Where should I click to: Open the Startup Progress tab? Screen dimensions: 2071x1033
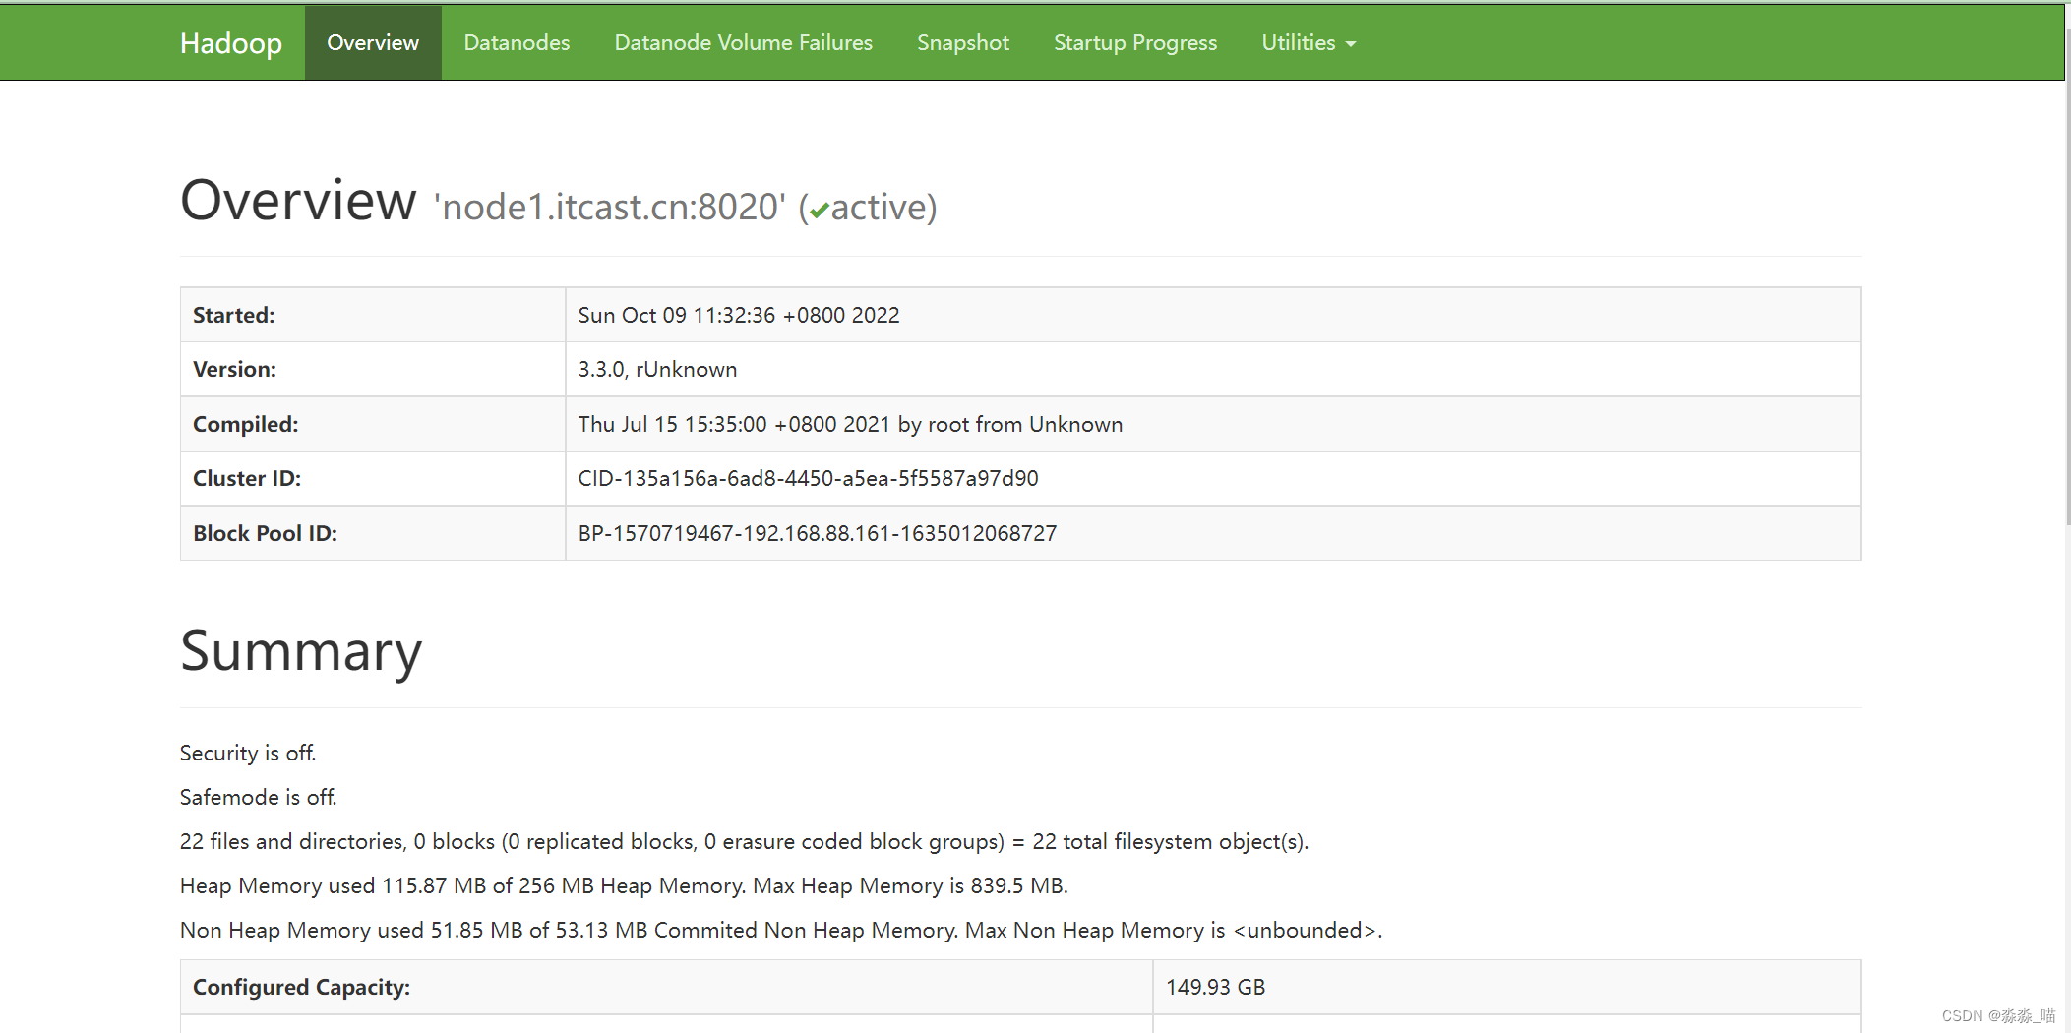click(1134, 43)
